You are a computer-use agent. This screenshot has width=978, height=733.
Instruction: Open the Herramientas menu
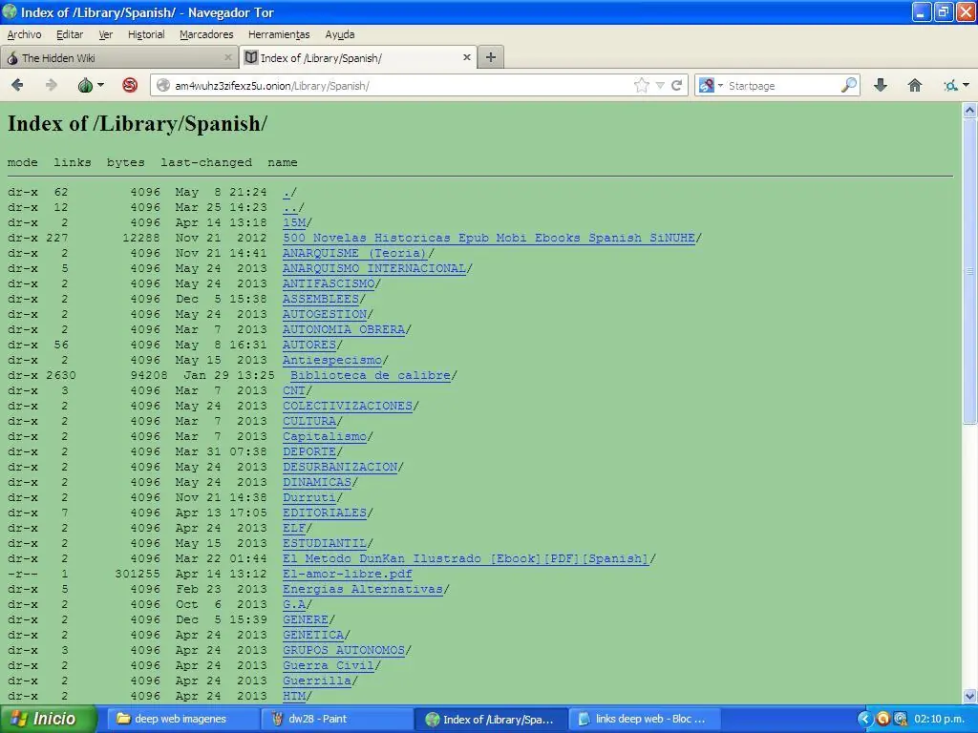coord(279,34)
